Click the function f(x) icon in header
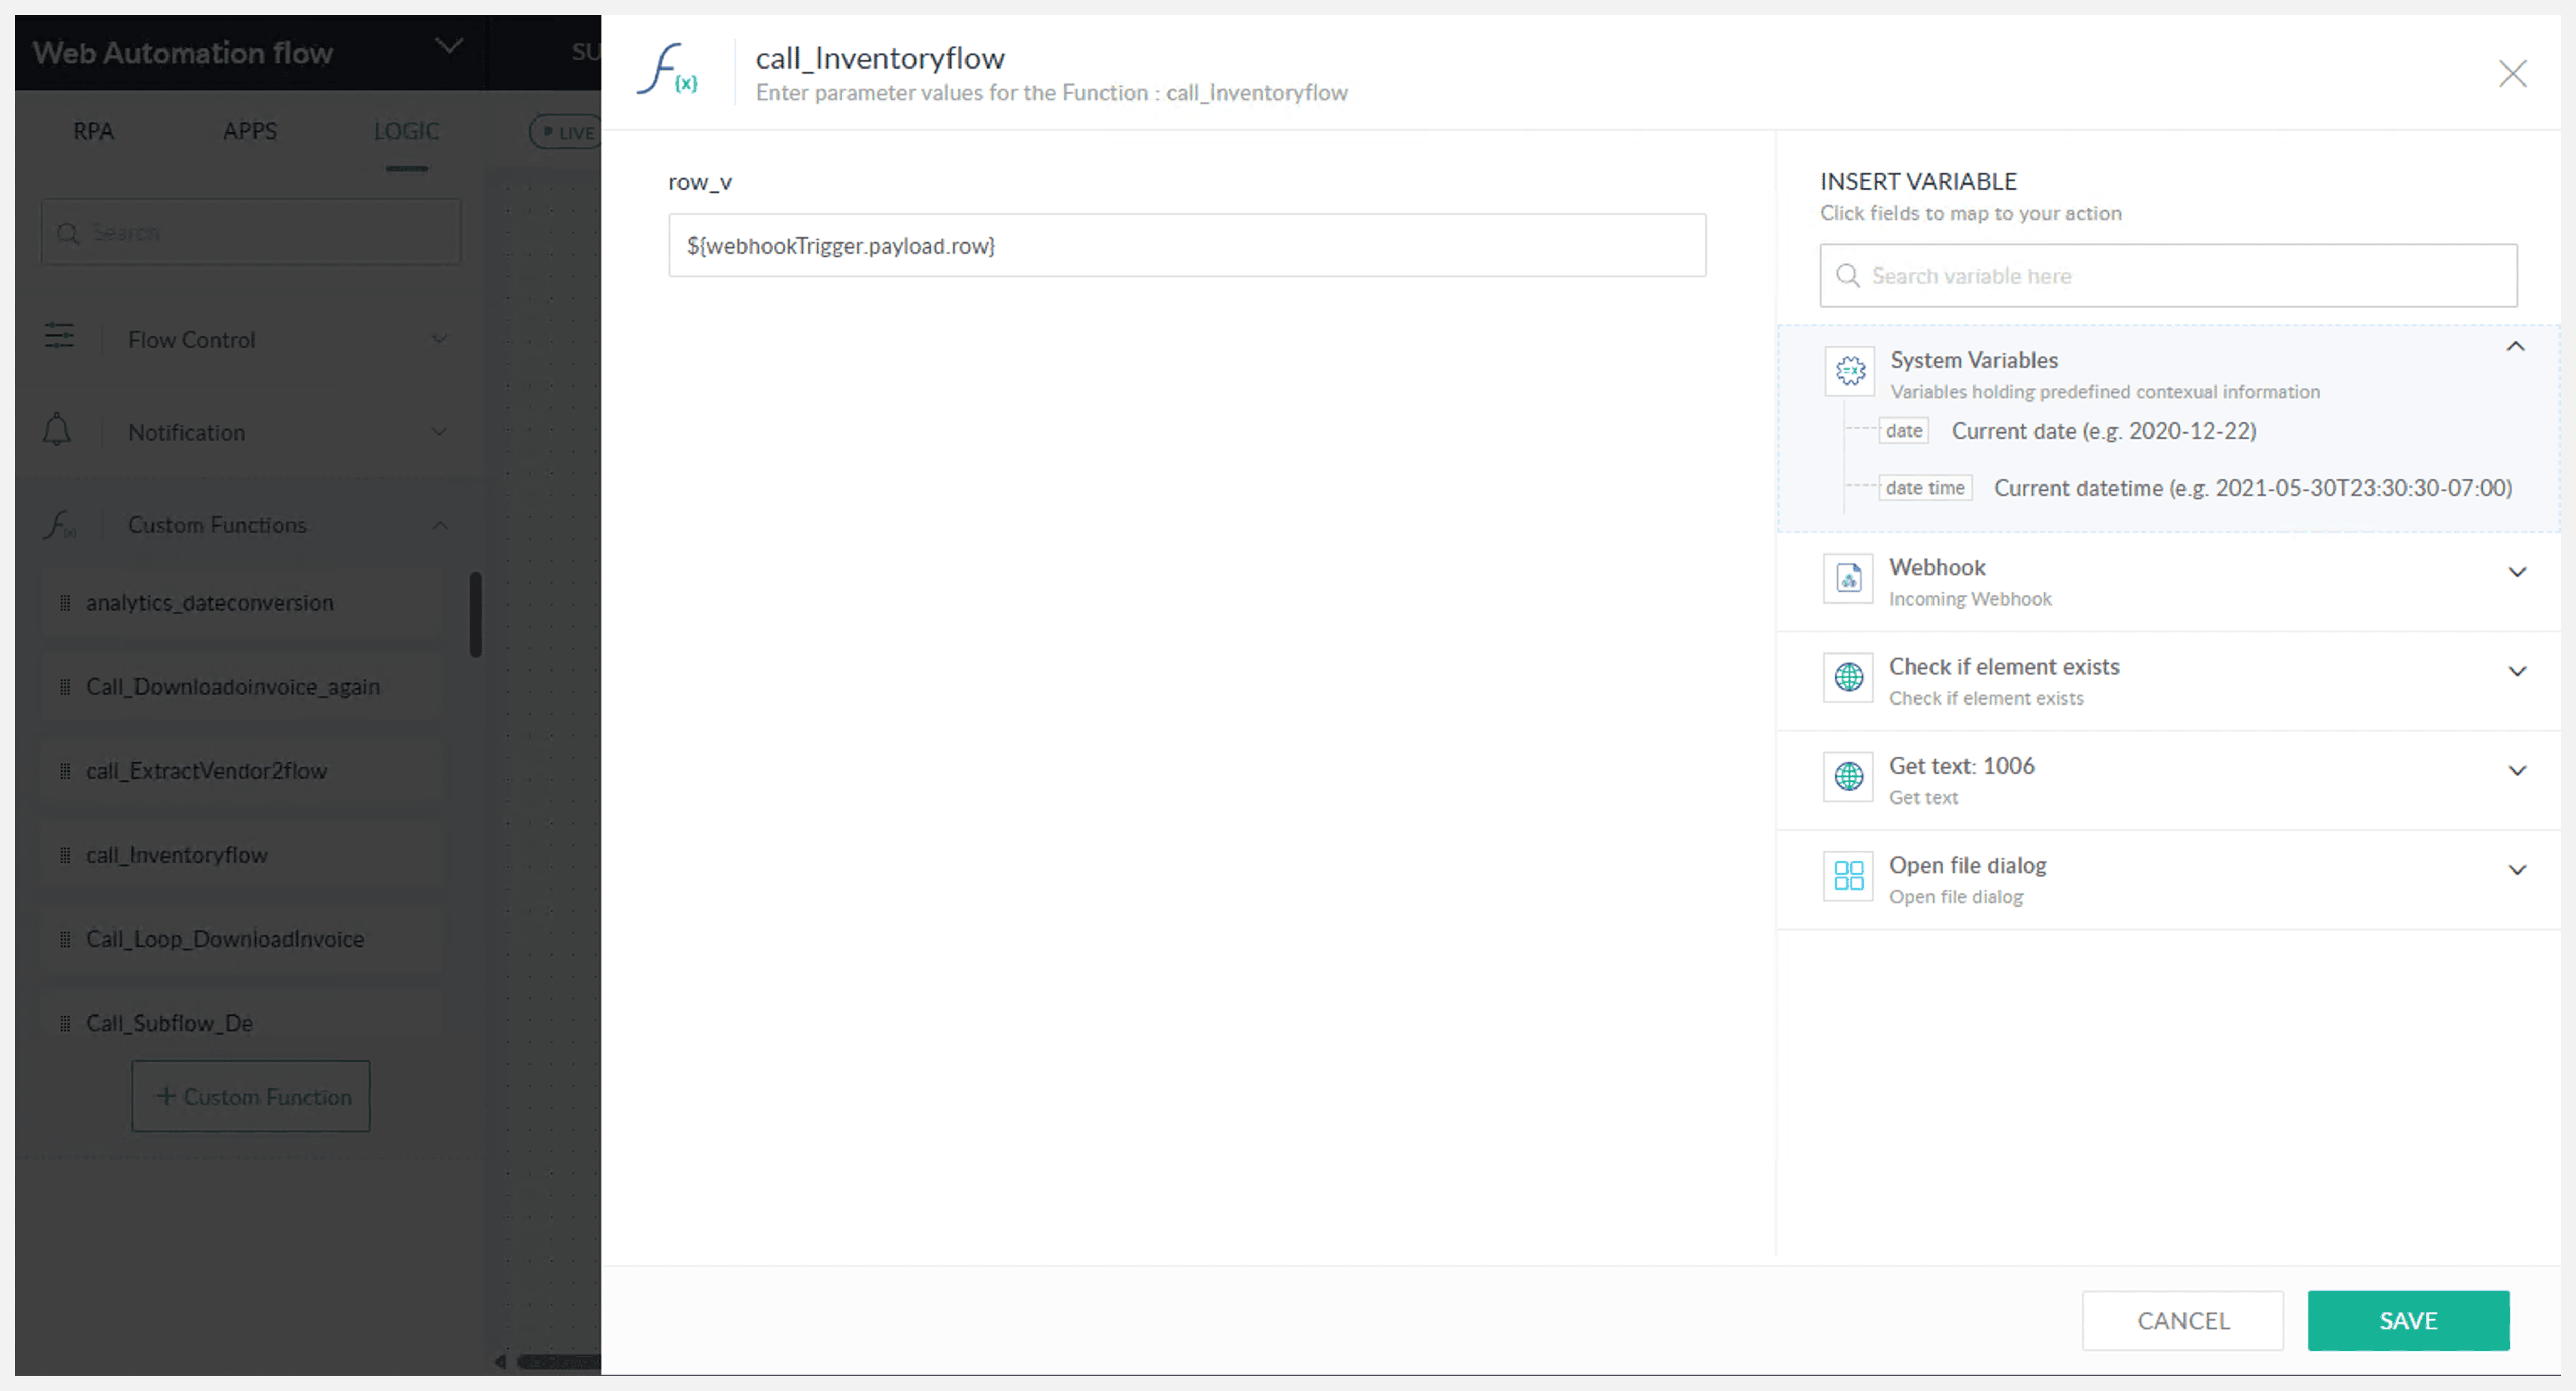This screenshot has height=1391, width=2576. [x=668, y=70]
